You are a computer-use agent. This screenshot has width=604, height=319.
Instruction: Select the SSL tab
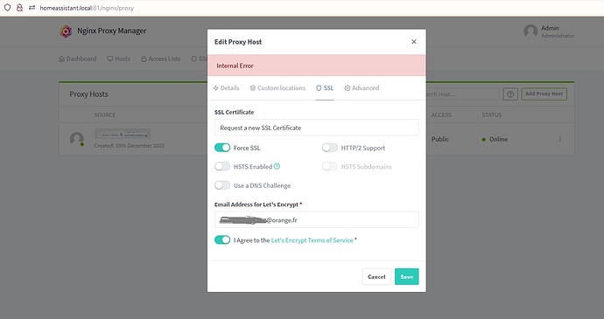tap(325, 88)
